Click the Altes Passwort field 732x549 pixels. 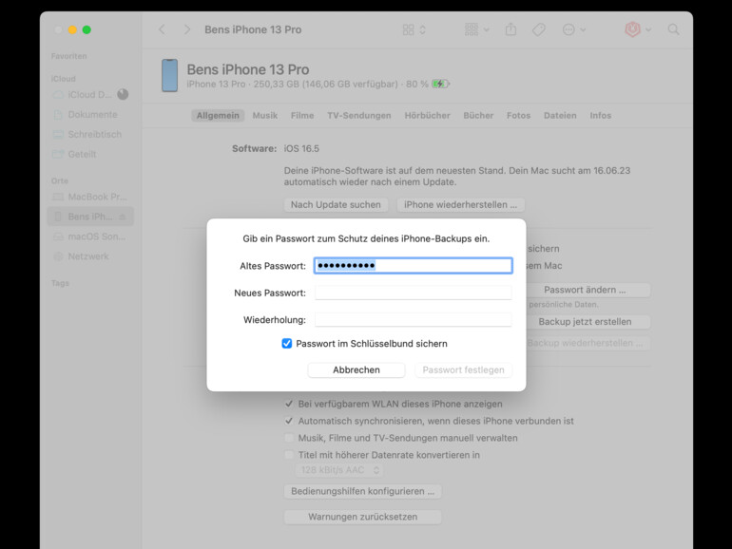tap(414, 265)
